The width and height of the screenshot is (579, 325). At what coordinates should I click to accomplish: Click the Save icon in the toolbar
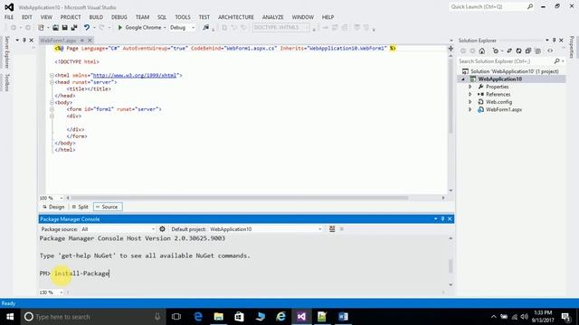[x=64, y=28]
